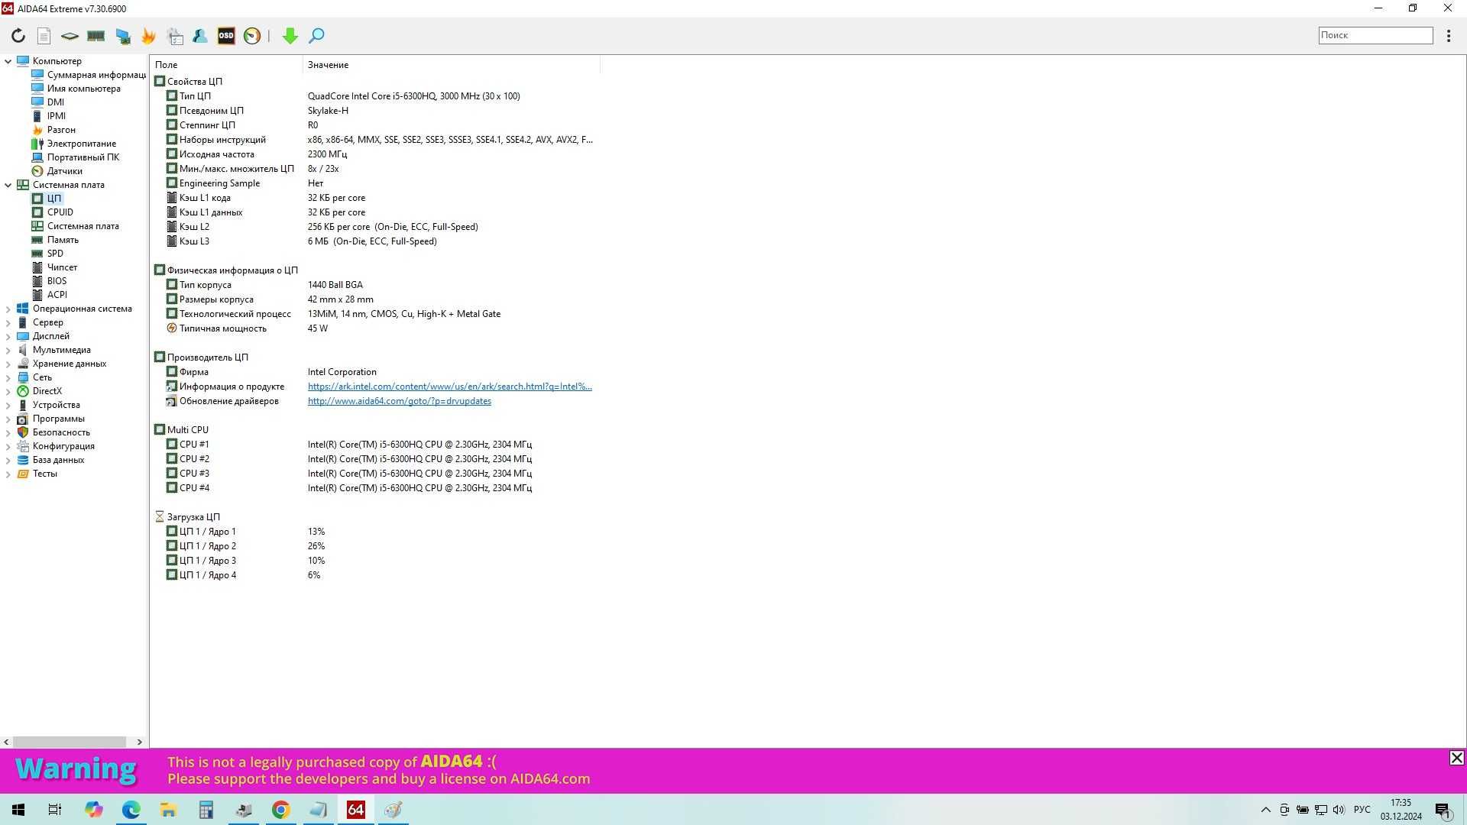Click the Поле column header
Viewport: 1467px width, 825px height.
tap(226, 65)
